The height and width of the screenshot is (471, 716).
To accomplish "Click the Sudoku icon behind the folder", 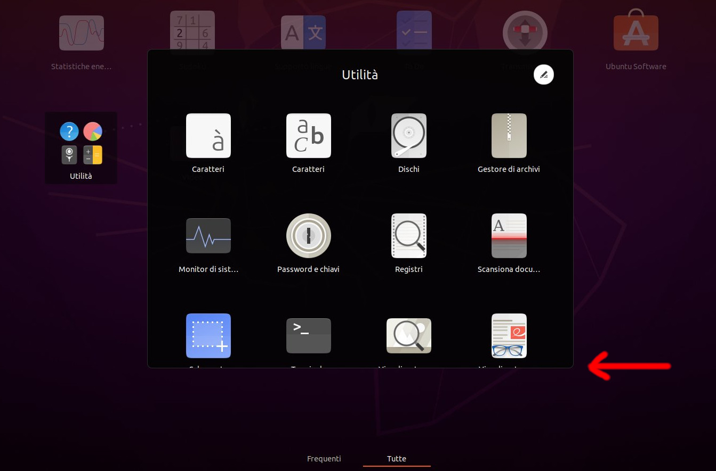I will coord(192,30).
